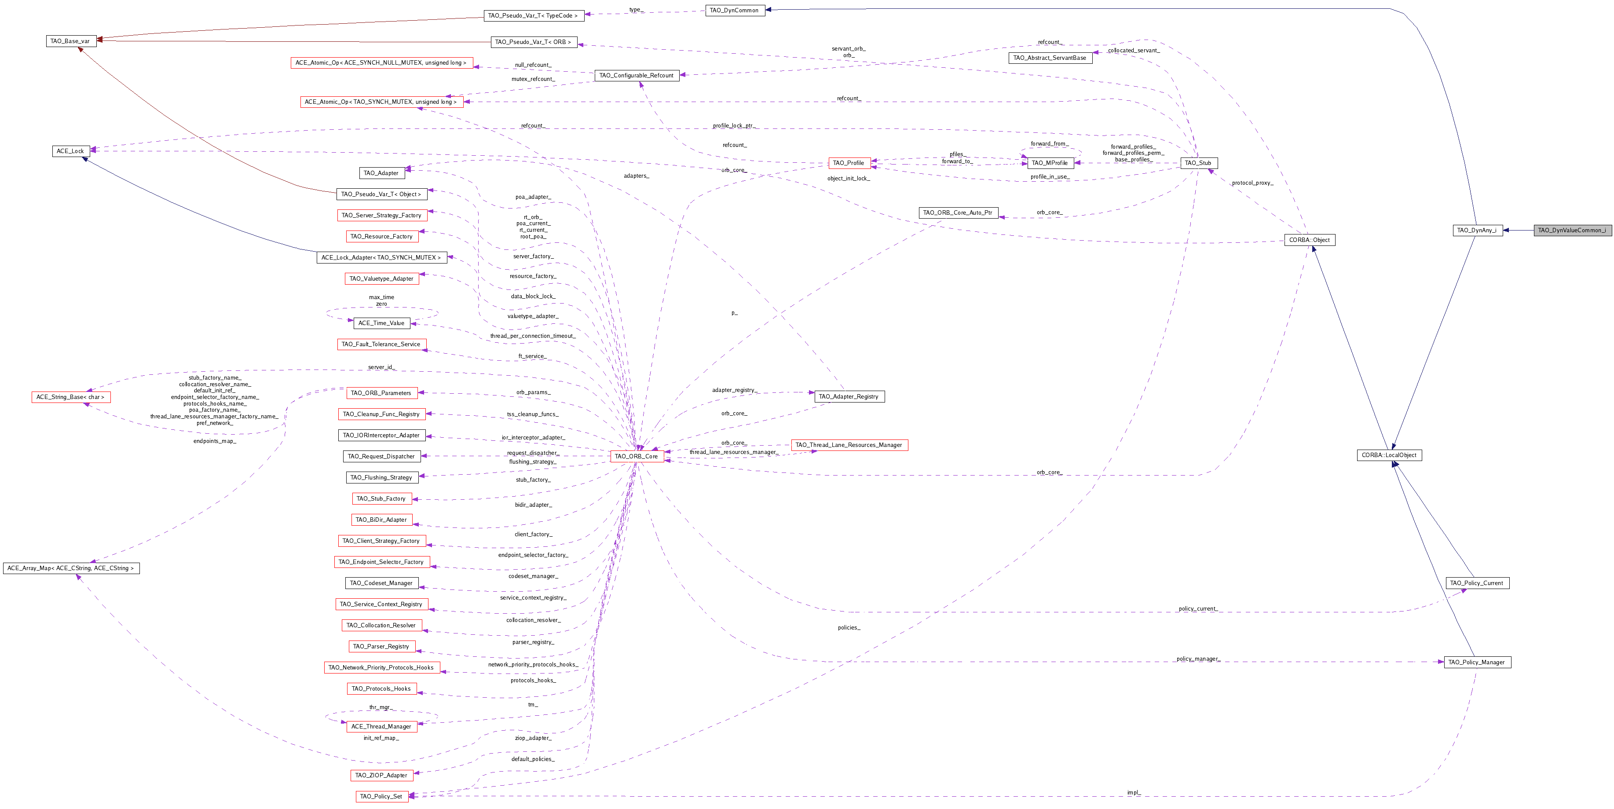This screenshot has width=1614, height=809.
Task: Open the TAO_Adapter_Registry node
Action: pyautogui.click(x=849, y=396)
